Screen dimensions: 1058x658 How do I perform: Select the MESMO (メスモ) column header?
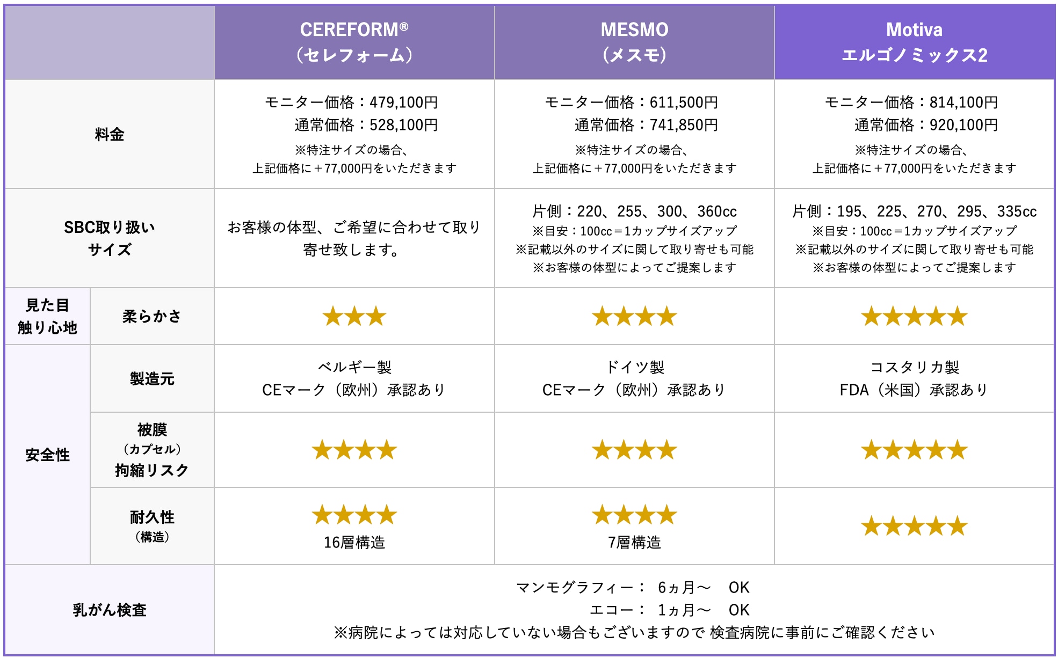pos(634,42)
